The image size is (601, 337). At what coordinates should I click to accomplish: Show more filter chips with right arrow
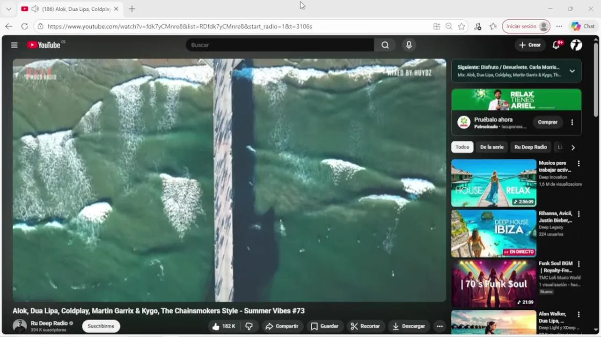click(572, 147)
